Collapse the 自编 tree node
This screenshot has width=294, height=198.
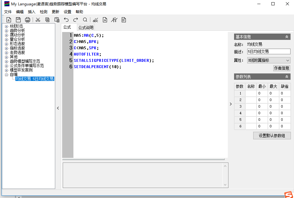(6, 75)
